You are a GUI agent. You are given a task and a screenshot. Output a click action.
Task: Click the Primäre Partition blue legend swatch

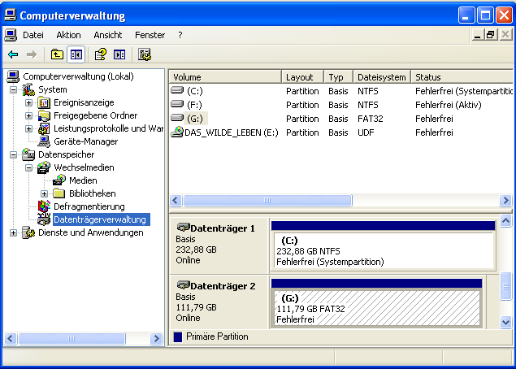179,336
